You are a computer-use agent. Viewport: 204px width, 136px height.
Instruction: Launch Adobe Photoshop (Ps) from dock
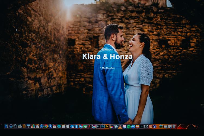pyautogui.click(x=103, y=126)
